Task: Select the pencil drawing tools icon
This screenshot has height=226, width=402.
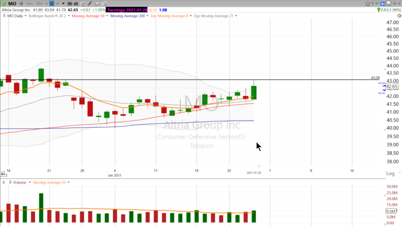Action: [90, 4]
